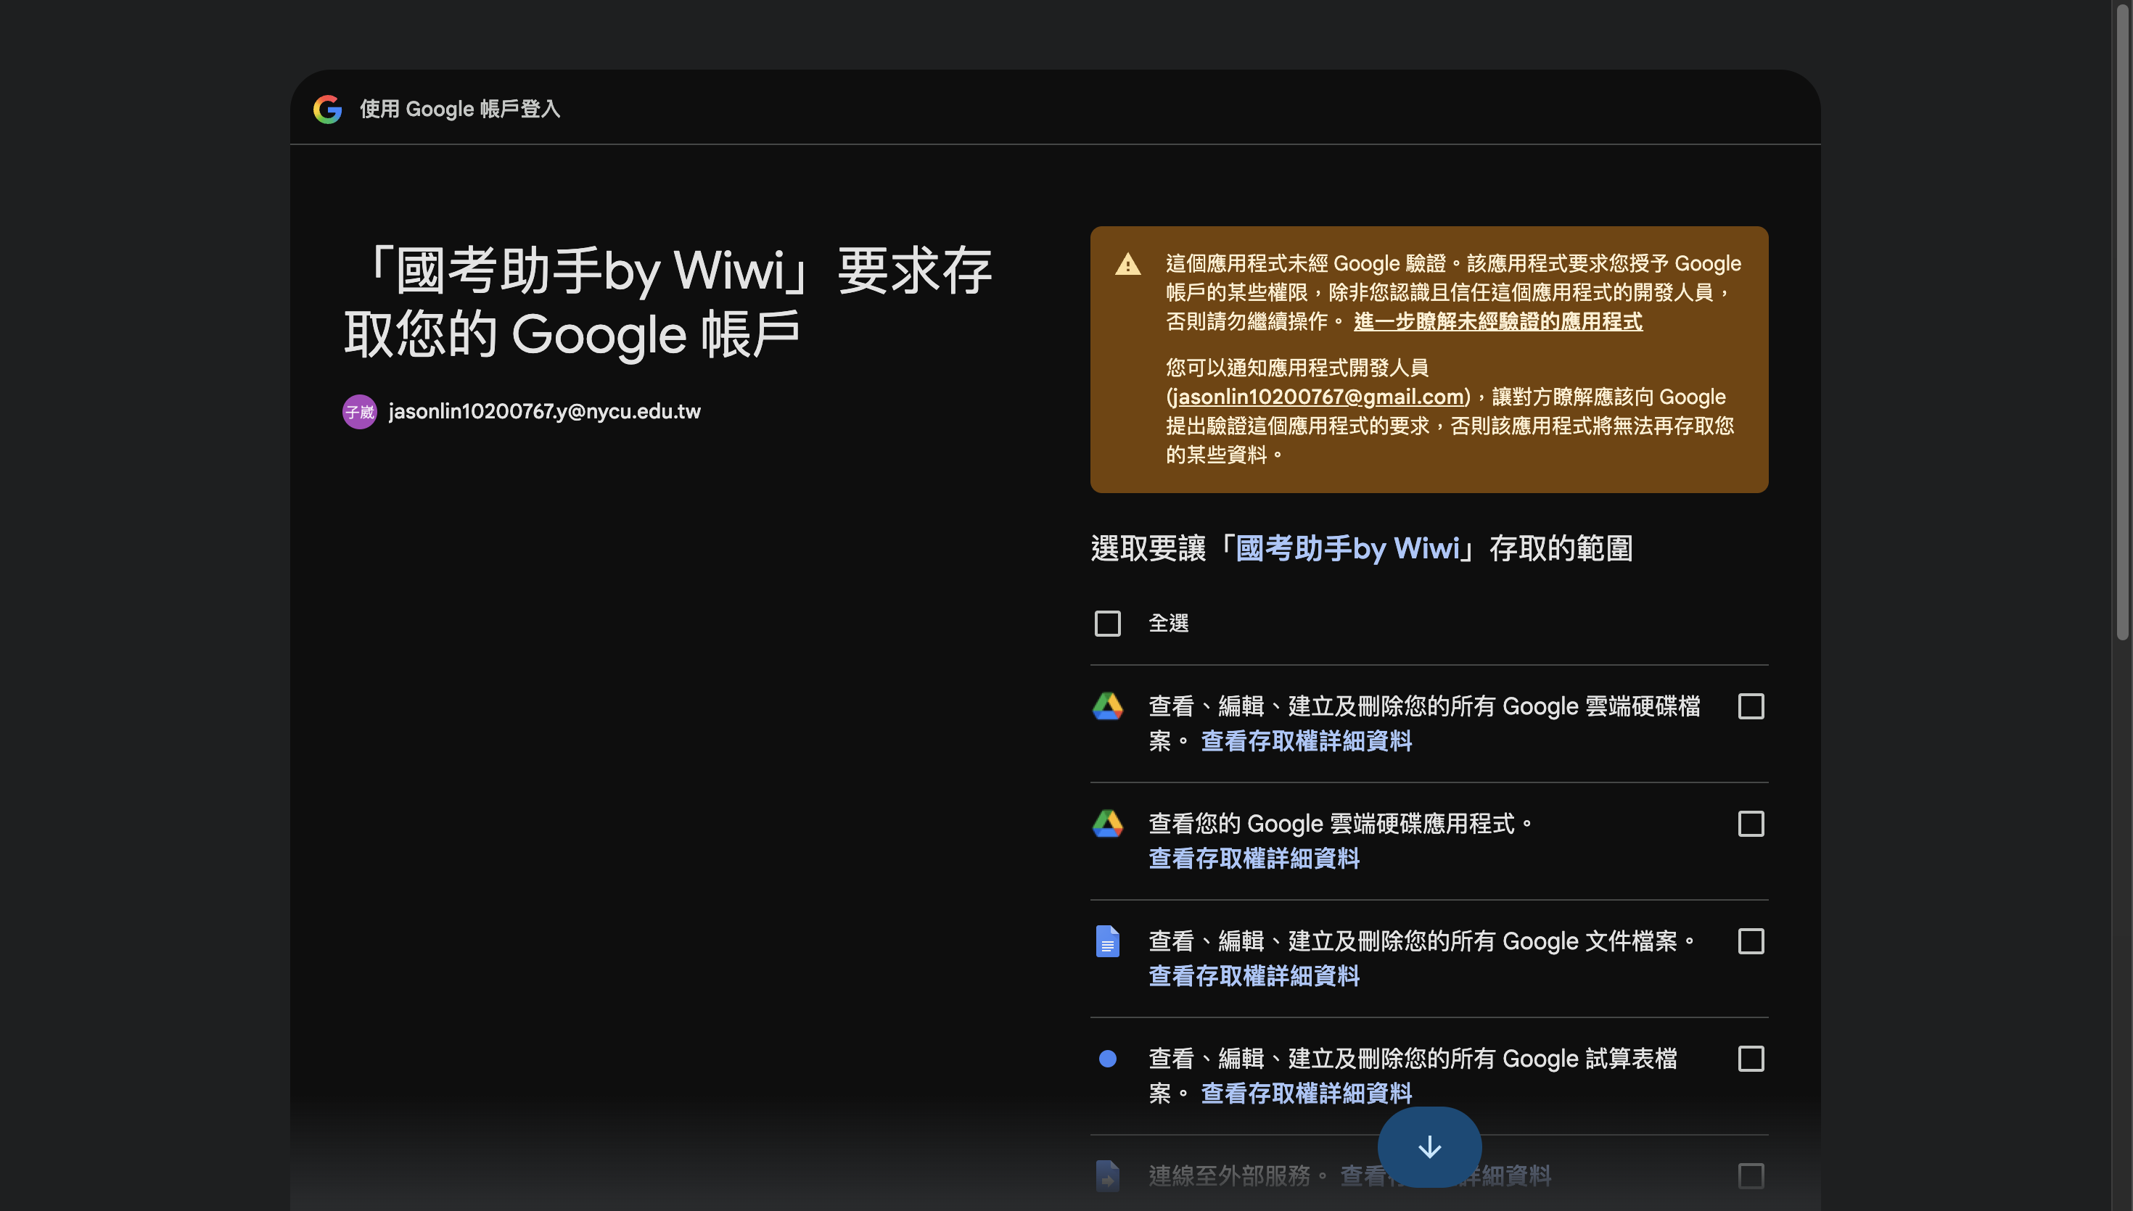The height and width of the screenshot is (1211, 2133).
Task: Click the 全選 label text
Action: (x=1168, y=623)
